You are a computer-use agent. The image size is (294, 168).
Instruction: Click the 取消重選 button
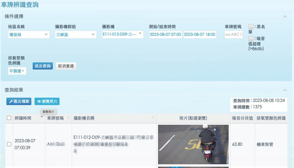[x=66, y=66]
